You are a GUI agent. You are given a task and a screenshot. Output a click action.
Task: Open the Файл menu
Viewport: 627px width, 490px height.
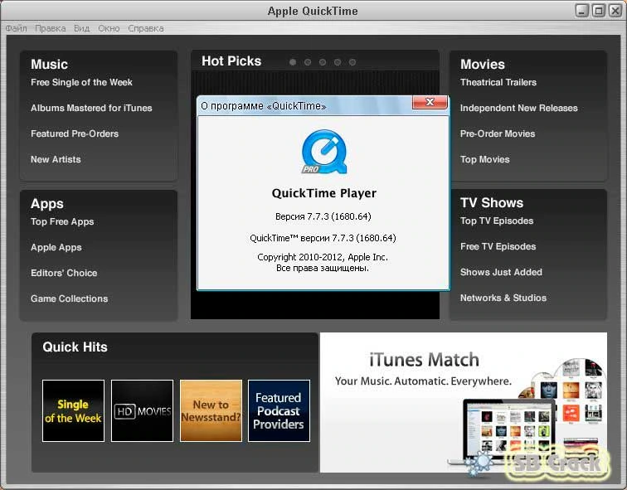(16, 28)
